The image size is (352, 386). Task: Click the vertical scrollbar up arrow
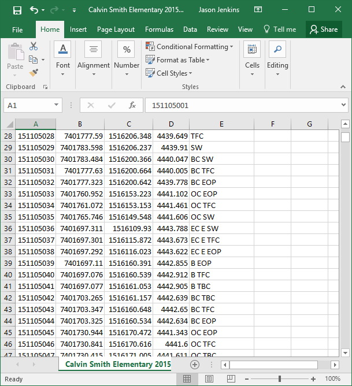(x=345, y=124)
